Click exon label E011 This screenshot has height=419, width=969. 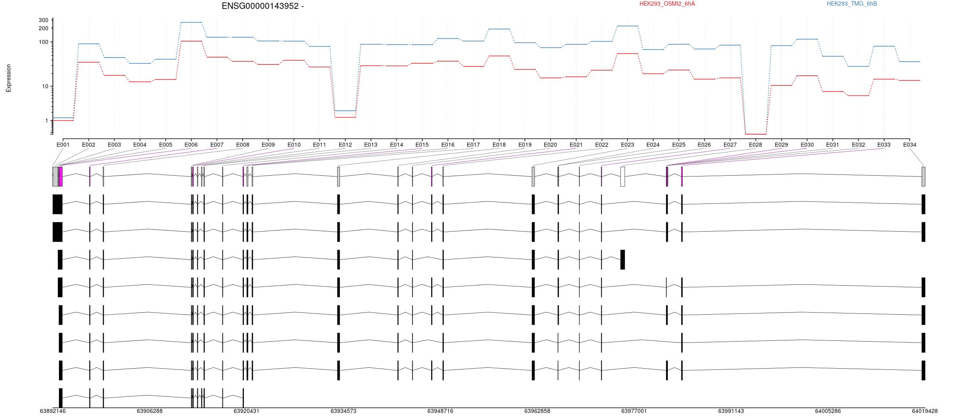319,145
